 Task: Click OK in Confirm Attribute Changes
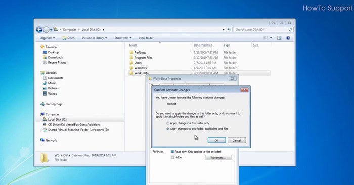(x=216, y=141)
